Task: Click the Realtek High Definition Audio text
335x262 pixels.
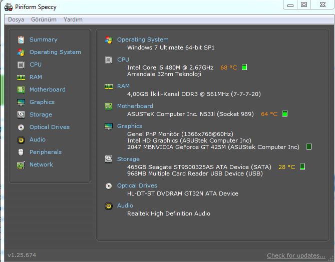Action: click(169, 213)
